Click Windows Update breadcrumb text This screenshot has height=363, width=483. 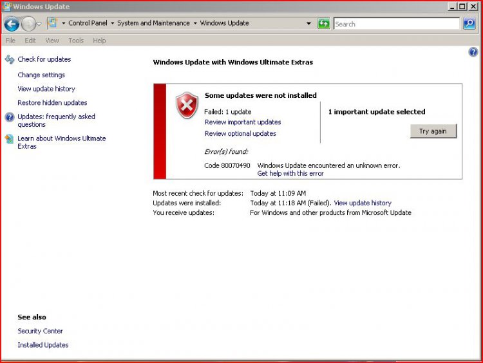pyautogui.click(x=224, y=23)
